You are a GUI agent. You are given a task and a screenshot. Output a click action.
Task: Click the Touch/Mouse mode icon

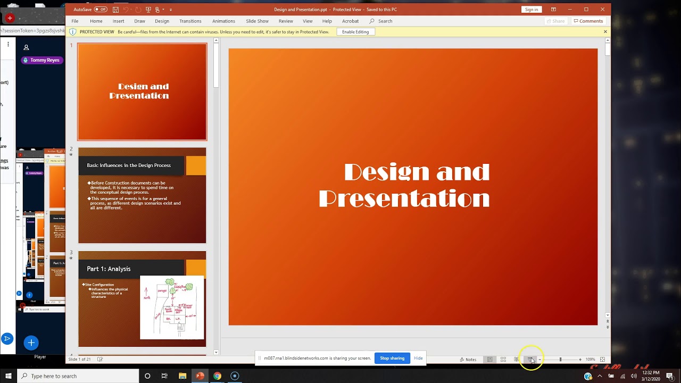tap(157, 10)
